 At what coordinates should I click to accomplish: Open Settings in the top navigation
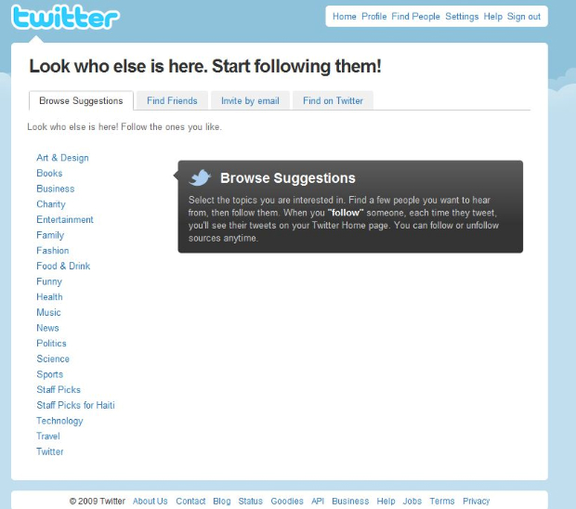tap(462, 17)
